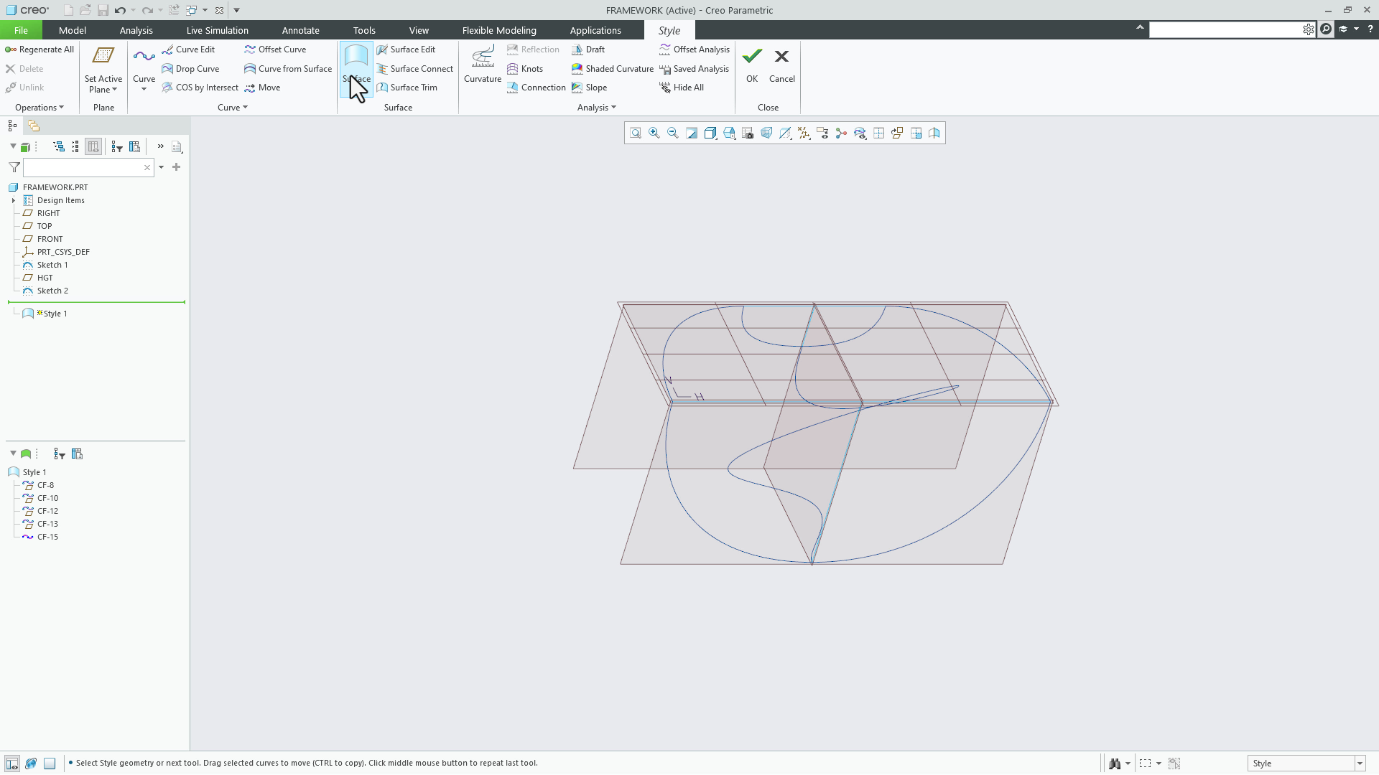Image resolution: width=1379 pixels, height=775 pixels.
Task: Toggle datum display filters in graphics toolbar
Action: click(803, 133)
